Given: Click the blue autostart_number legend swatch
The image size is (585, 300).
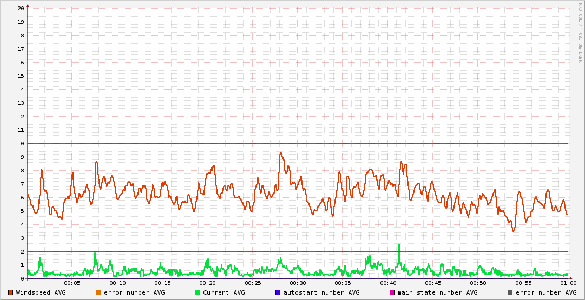Looking at the screenshot, I should click(x=278, y=292).
